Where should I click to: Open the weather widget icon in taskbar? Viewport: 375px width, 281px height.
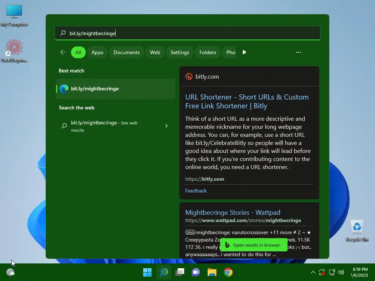[x=11, y=272]
